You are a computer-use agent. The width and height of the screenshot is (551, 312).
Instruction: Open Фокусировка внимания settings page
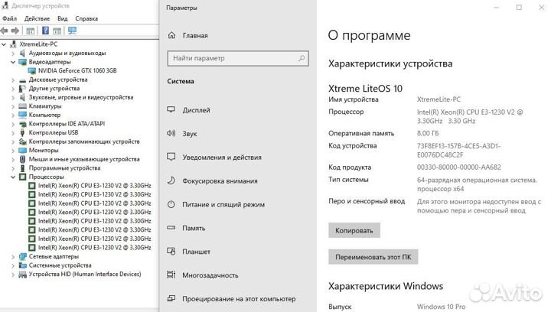[x=220, y=181]
